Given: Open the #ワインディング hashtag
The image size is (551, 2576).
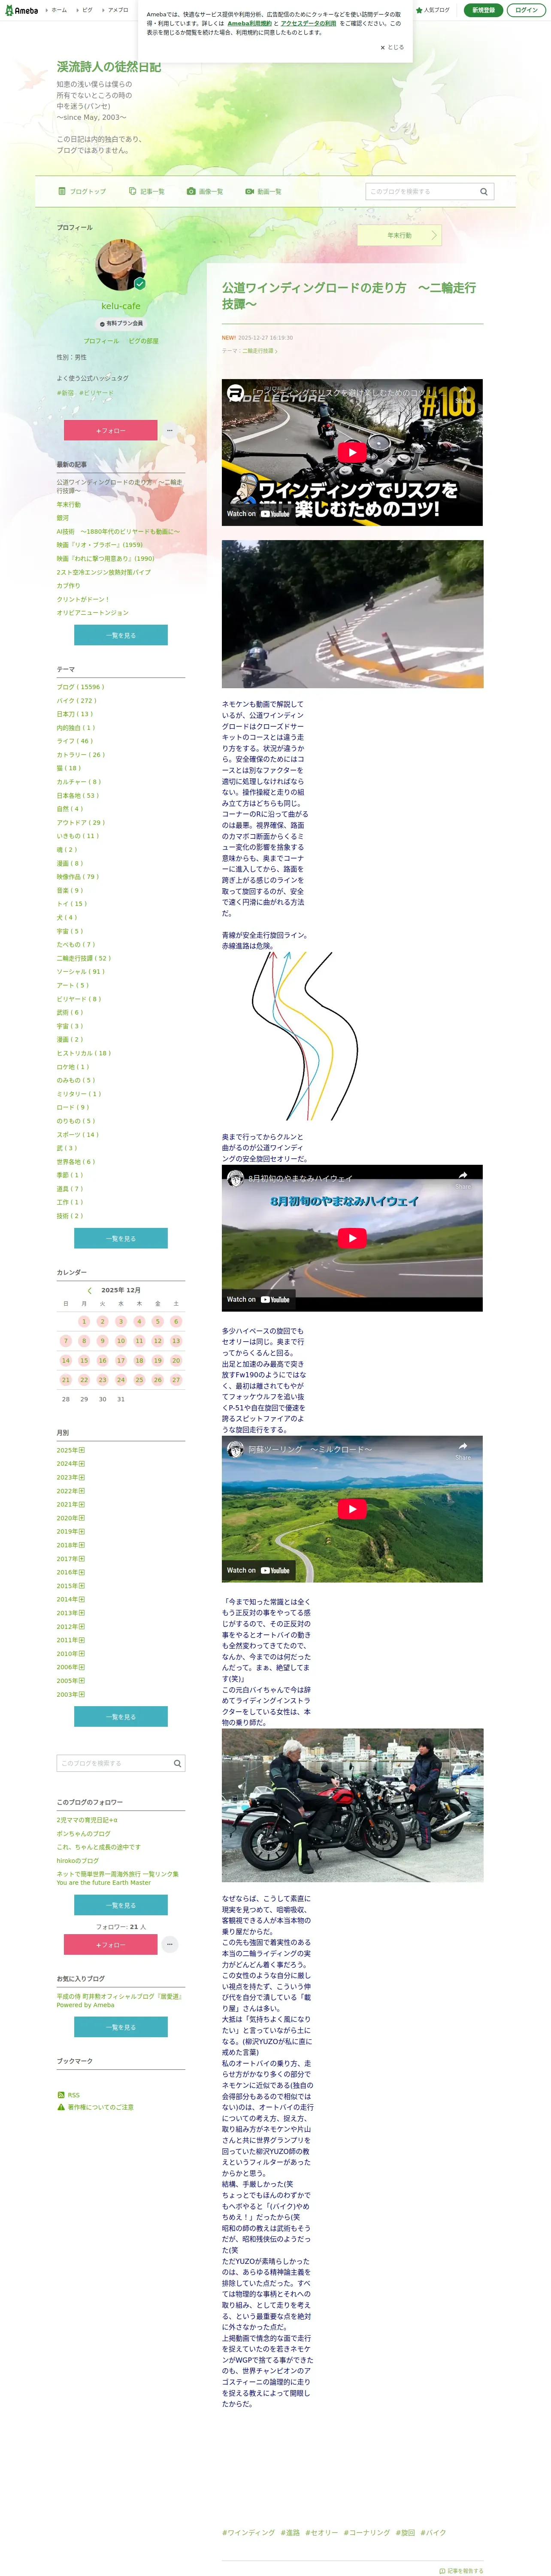Looking at the screenshot, I should 248,2532.
